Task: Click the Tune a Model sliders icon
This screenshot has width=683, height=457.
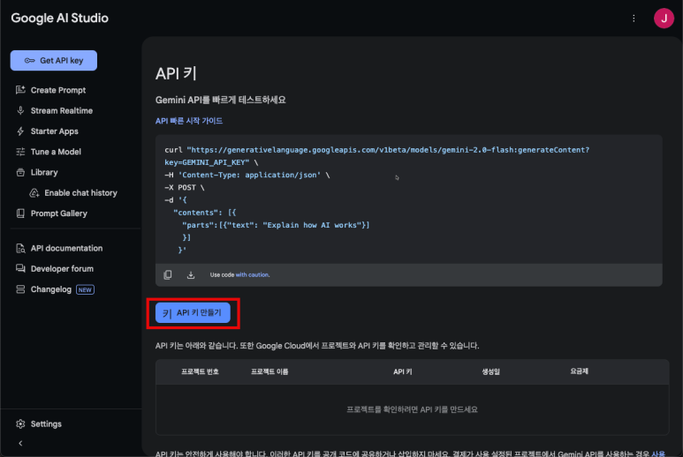Action: 20,152
